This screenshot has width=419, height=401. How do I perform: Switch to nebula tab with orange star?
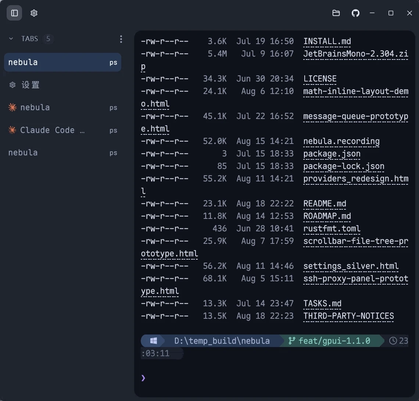[x=62, y=108]
